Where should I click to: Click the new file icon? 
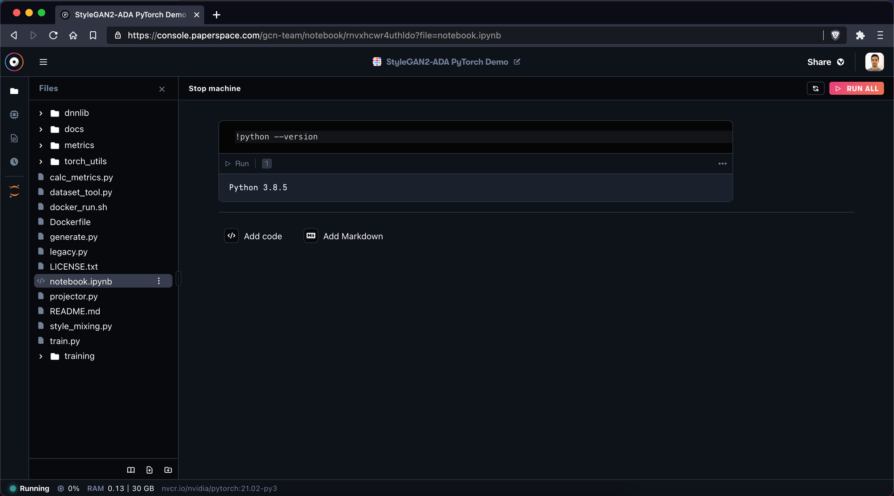click(149, 470)
